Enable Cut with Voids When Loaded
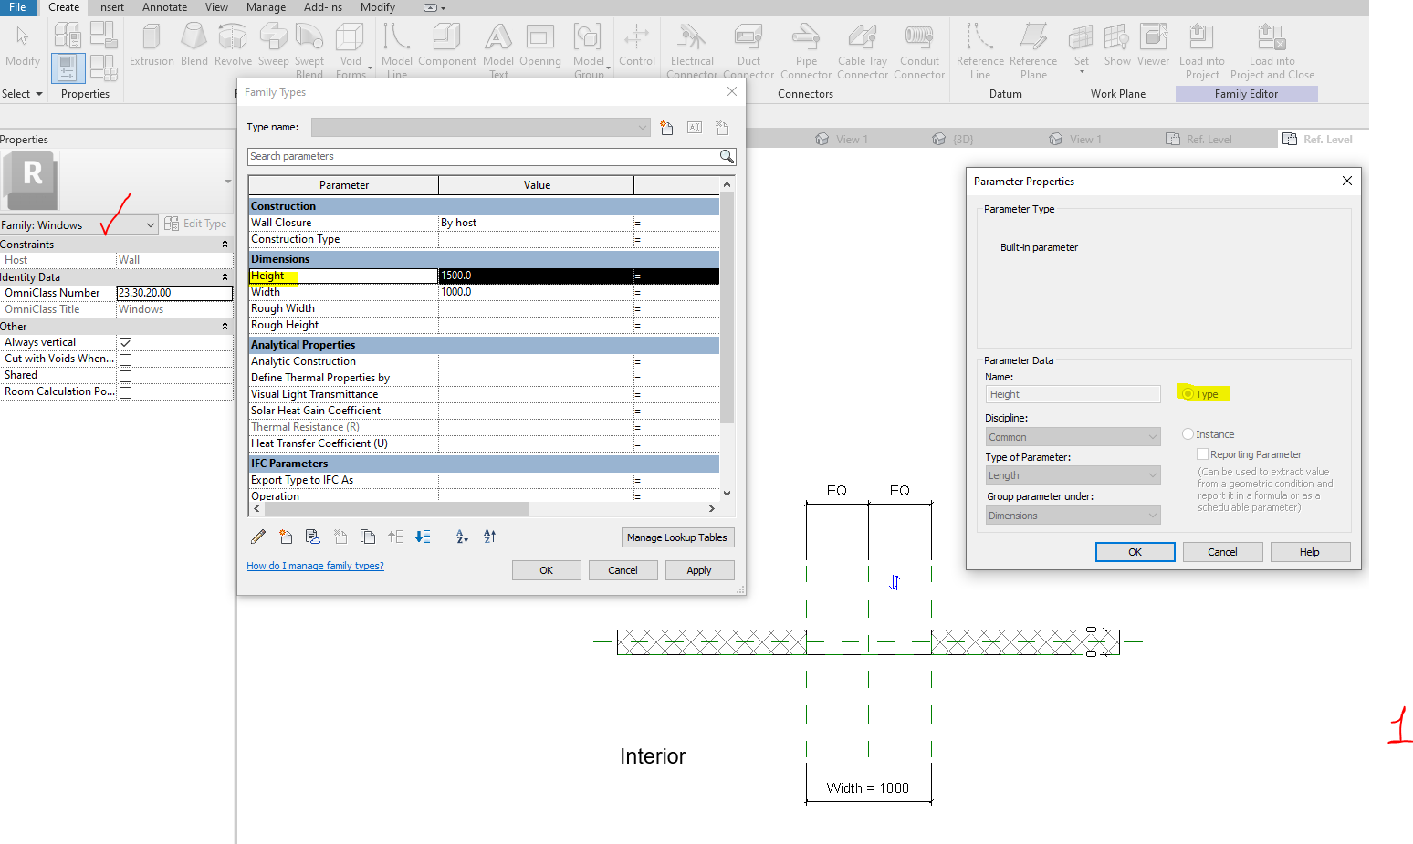The image size is (1413, 844). coord(126,359)
